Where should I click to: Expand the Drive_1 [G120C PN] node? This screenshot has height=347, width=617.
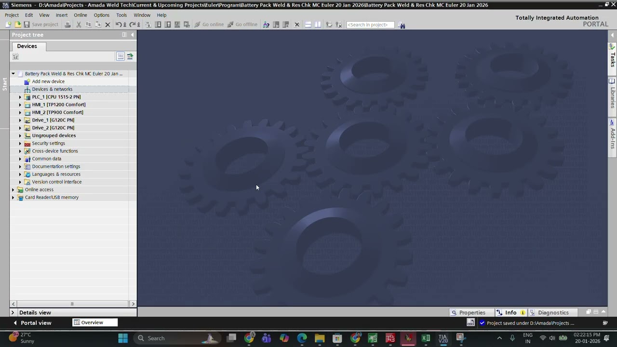20,120
